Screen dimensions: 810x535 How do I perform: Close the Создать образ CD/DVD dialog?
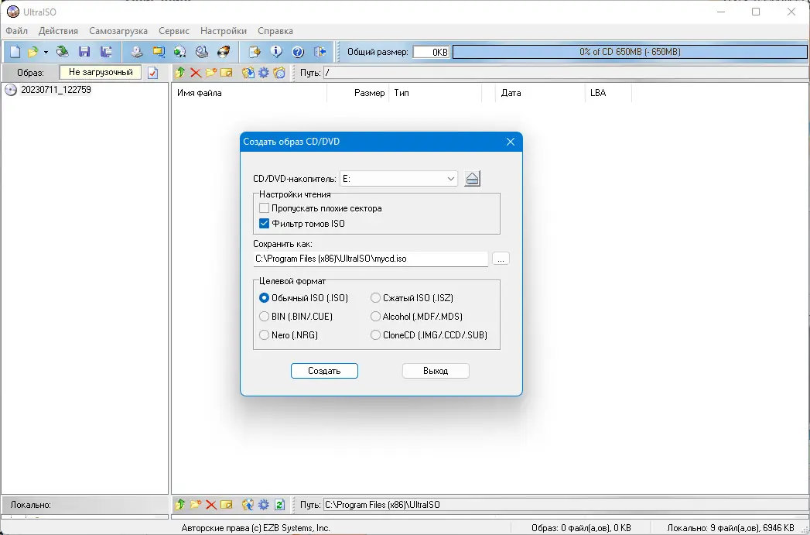pyautogui.click(x=511, y=142)
